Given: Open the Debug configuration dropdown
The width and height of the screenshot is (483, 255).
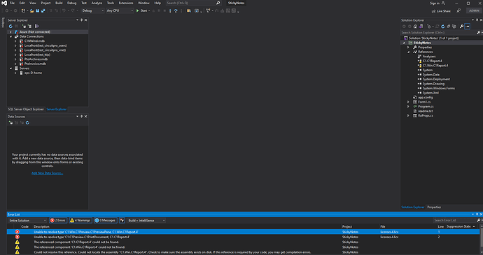Looking at the screenshot, I should 93,10.
